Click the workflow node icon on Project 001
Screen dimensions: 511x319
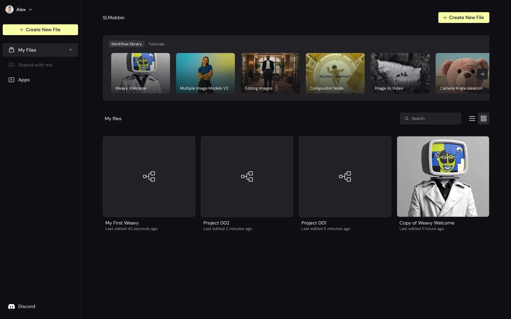345,177
